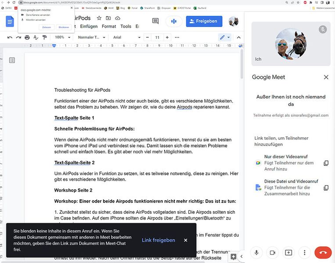The width and height of the screenshot is (335, 263).
Task: Reload the browser page
Action: pos(14,2)
